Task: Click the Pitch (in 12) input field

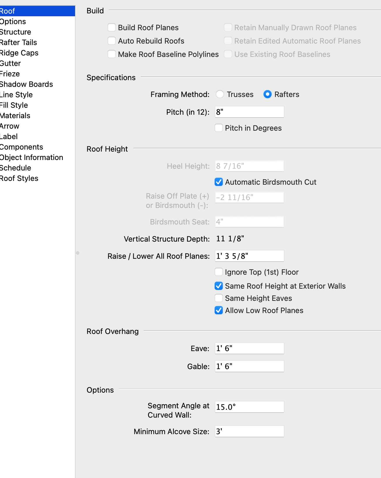Action: coord(249,112)
